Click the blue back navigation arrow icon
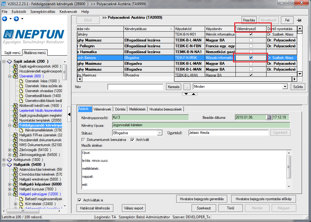Image resolution: width=311 pixels, height=222 pixels. tap(5, 19)
